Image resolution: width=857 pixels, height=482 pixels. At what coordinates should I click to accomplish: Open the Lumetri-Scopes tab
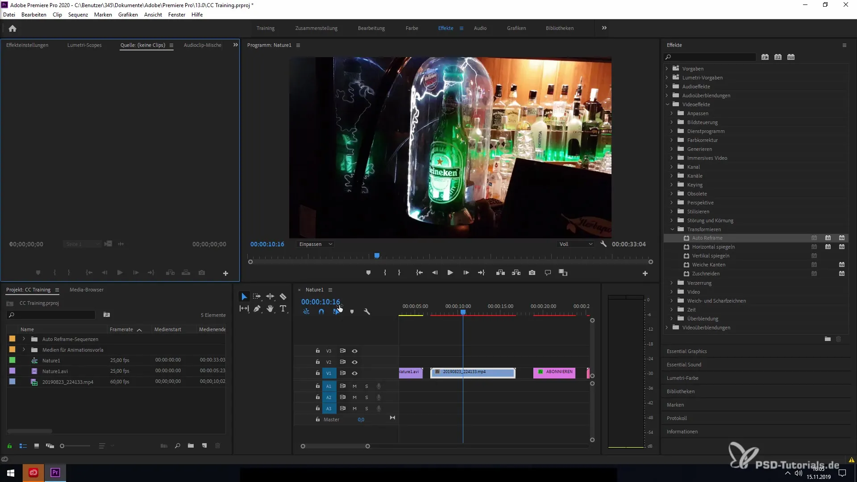click(84, 45)
